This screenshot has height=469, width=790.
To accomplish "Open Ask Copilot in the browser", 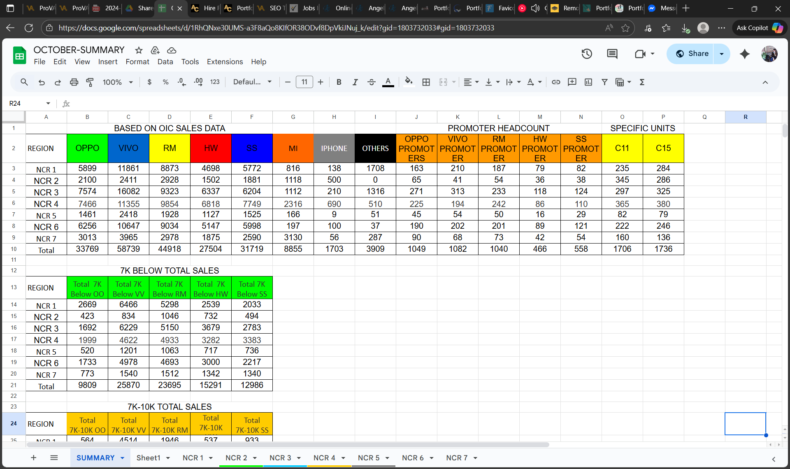I will tap(759, 28).
